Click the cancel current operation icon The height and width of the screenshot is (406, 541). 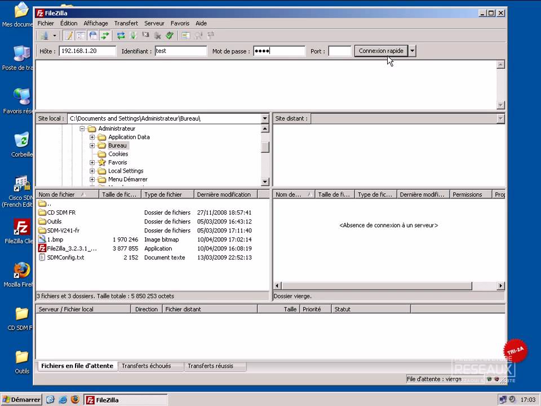tap(145, 35)
